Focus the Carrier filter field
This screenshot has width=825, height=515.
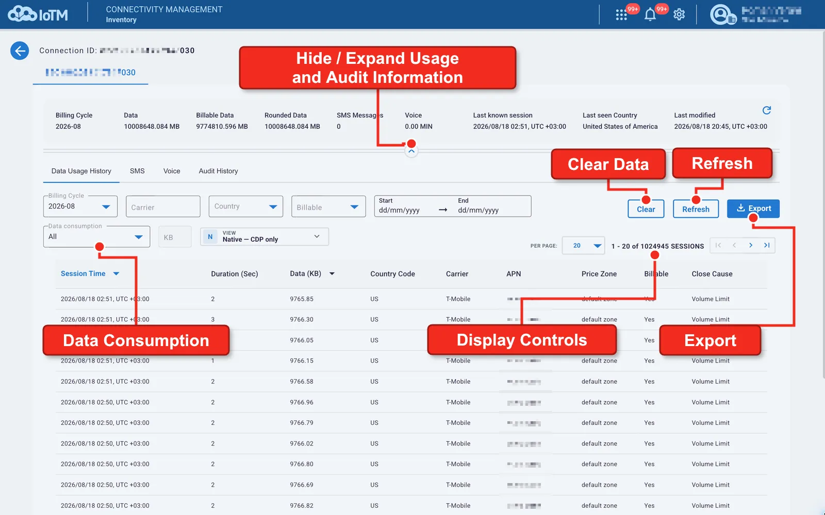pos(163,207)
